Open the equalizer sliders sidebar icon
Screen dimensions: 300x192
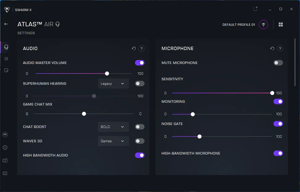pos(6,59)
